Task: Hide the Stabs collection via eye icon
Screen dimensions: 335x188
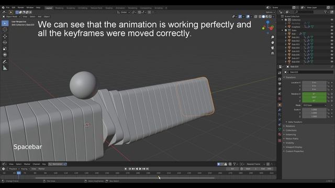Action: click(332, 30)
